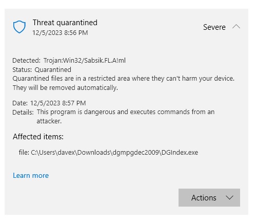
Task: Click the blue shield threat icon
Action: [19, 27]
